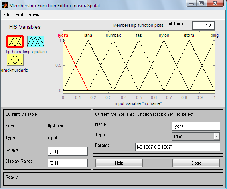227x189 pixels.
Task: Click the variable Range input field
Action: (x=68, y=151)
